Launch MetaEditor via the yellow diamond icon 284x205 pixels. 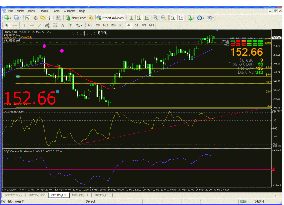91,18
